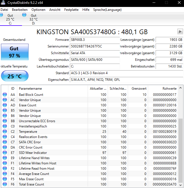Screen dimensions: 184x188
Task: Select the Bad Block Count parameter text
Action: coord(31,95)
